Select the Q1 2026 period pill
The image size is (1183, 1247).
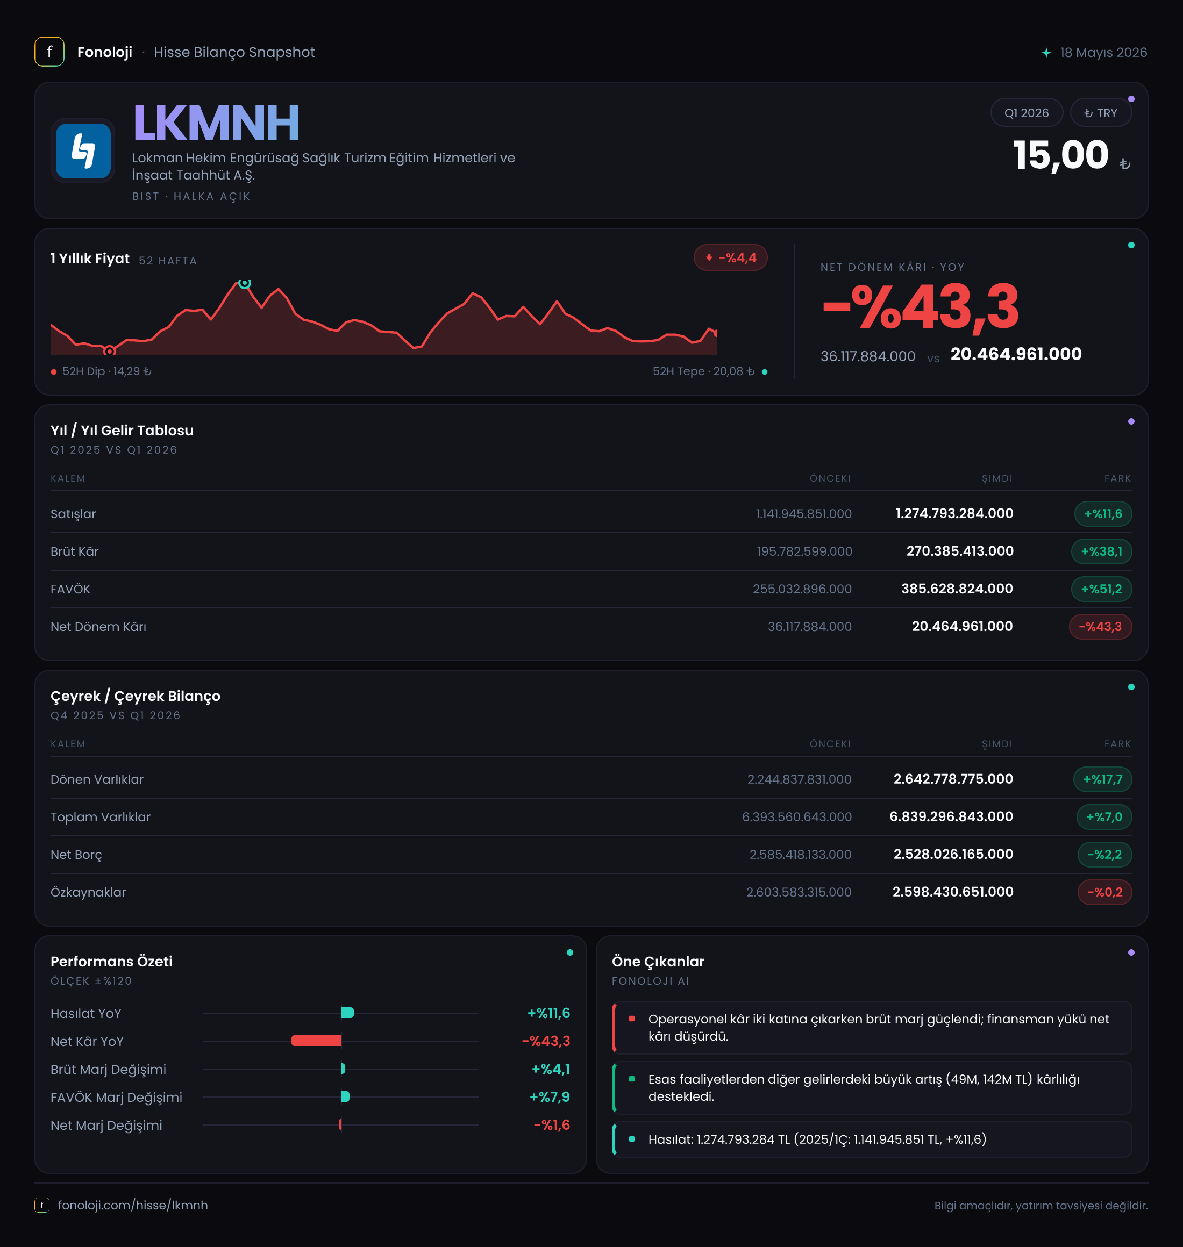pyautogui.click(x=1026, y=113)
